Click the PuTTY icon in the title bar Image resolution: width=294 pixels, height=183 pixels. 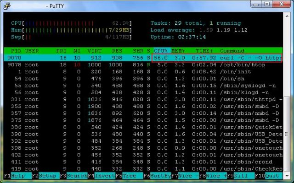coord(7,6)
